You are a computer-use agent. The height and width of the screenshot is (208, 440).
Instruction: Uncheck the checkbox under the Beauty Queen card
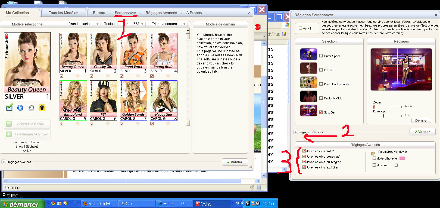pos(61,76)
